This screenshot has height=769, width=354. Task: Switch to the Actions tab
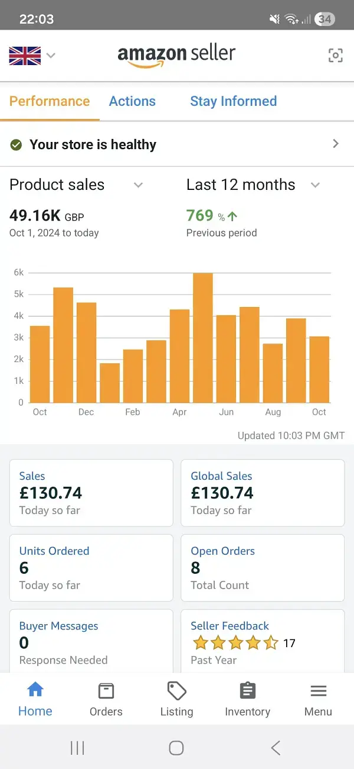pos(132,101)
